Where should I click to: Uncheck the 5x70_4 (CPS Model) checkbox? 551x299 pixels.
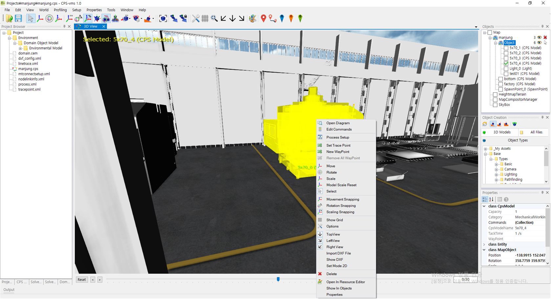click(x=506, y=63)
